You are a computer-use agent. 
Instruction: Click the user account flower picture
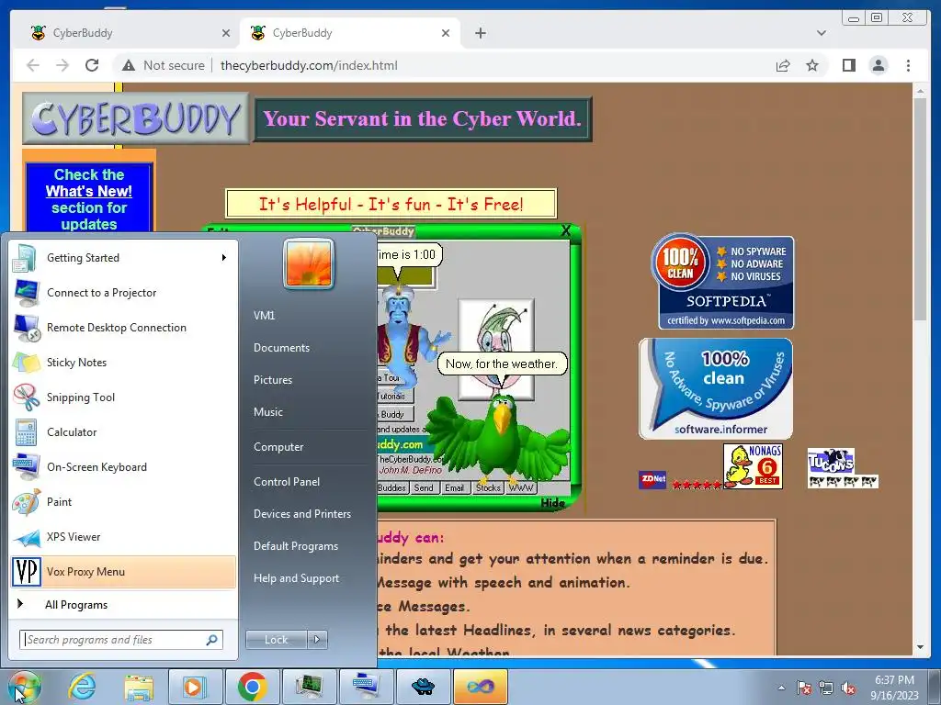(x=309, y=263)
